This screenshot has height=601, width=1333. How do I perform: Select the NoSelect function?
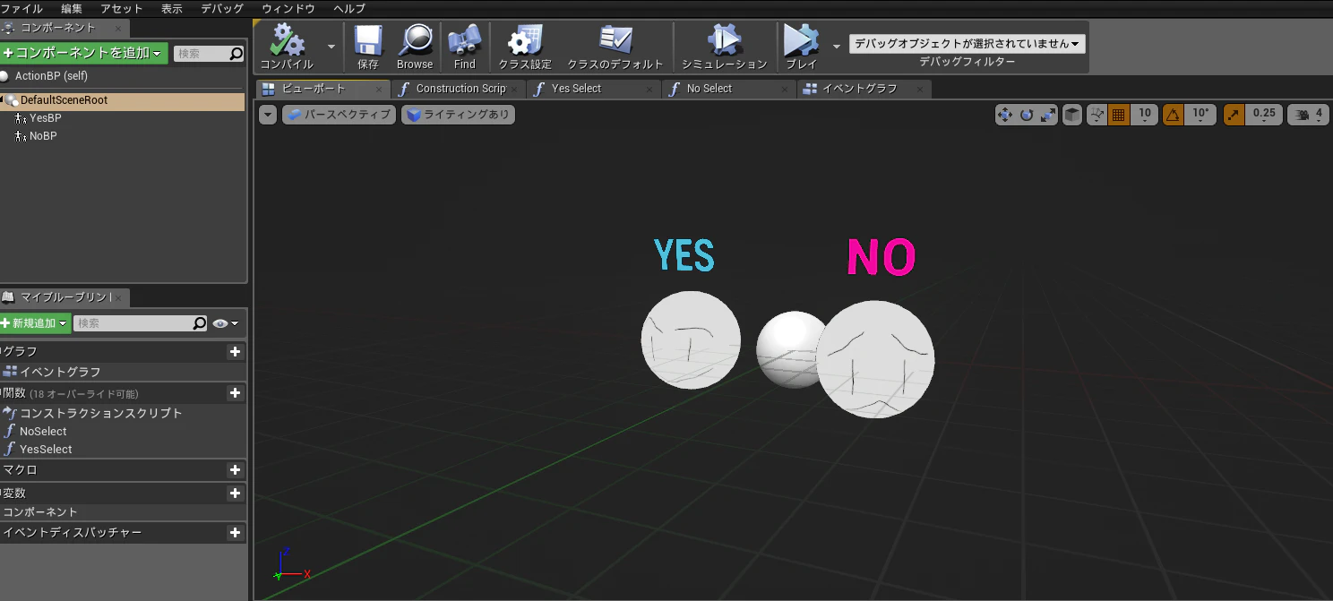click(x=43, y=432)
